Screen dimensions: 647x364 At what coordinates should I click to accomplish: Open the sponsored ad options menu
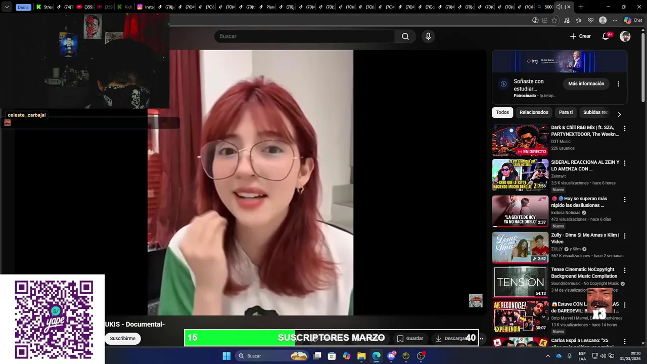618,84
